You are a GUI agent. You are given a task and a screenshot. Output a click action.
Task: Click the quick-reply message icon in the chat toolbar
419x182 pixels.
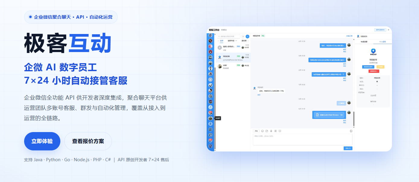280,131
